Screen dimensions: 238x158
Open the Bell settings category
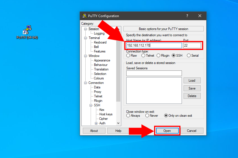click(96, 47)
